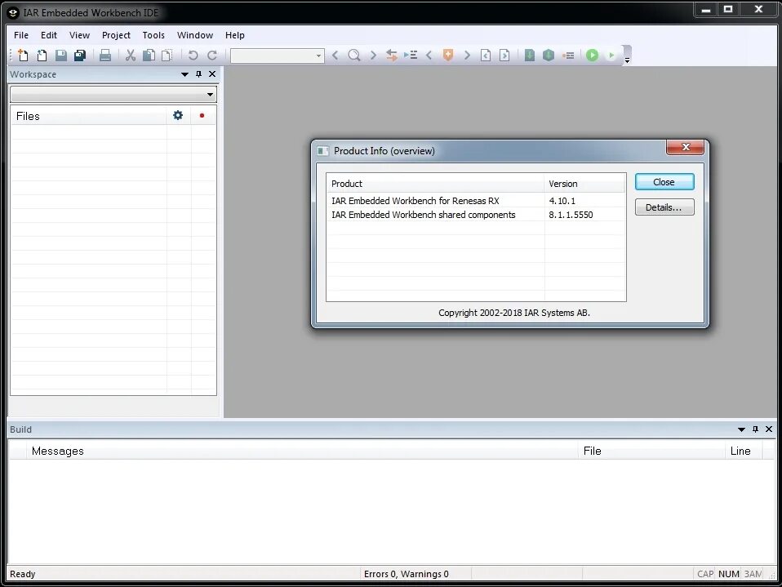
Task: Expand the toolbar overflow options arrow
Action: point(628,60)
